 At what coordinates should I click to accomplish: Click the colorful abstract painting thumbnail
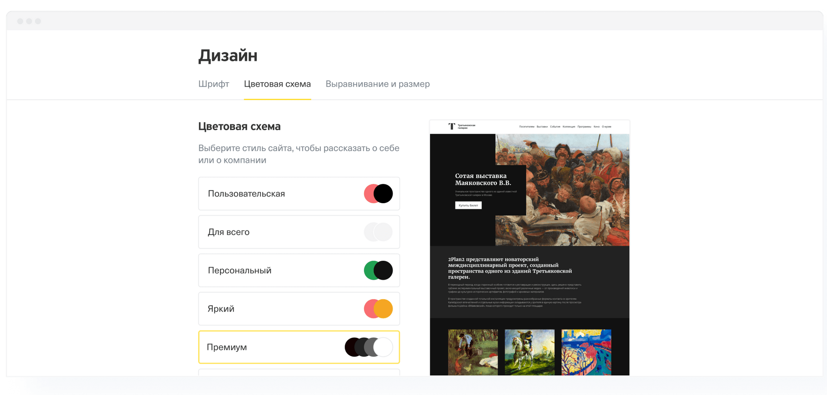click(586, 352)
